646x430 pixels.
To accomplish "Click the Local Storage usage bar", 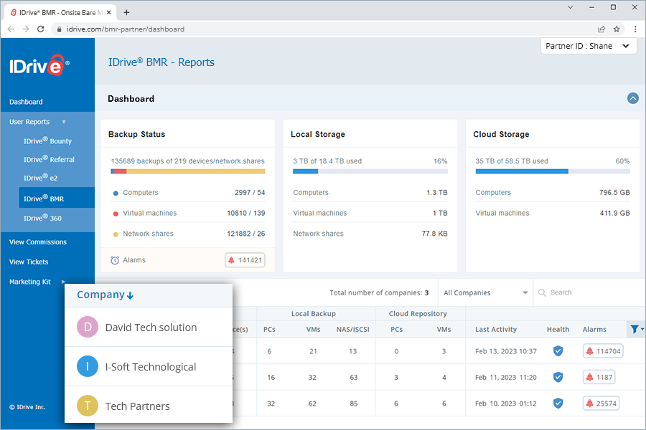I will pos(370,171).
